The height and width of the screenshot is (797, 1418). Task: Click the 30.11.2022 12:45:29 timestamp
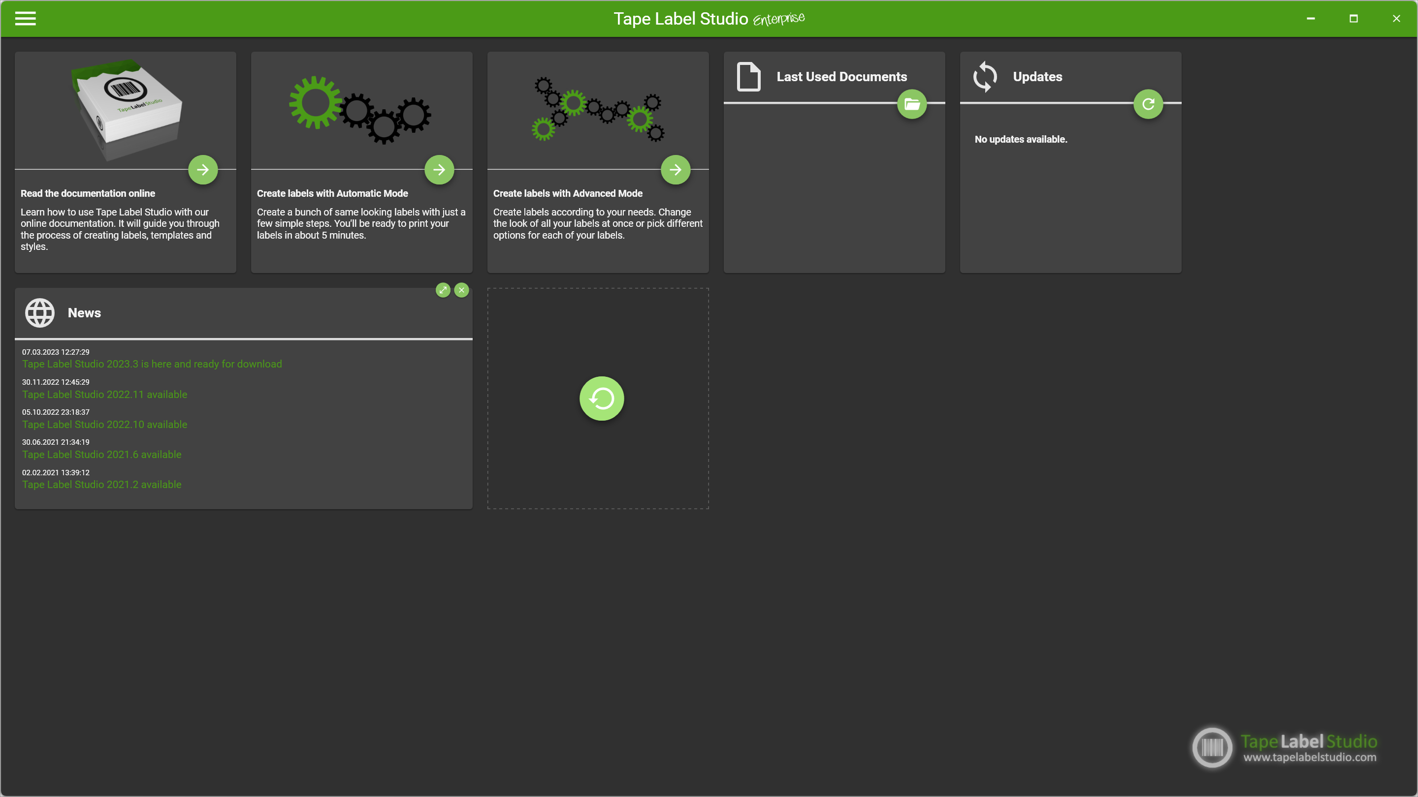56,382
